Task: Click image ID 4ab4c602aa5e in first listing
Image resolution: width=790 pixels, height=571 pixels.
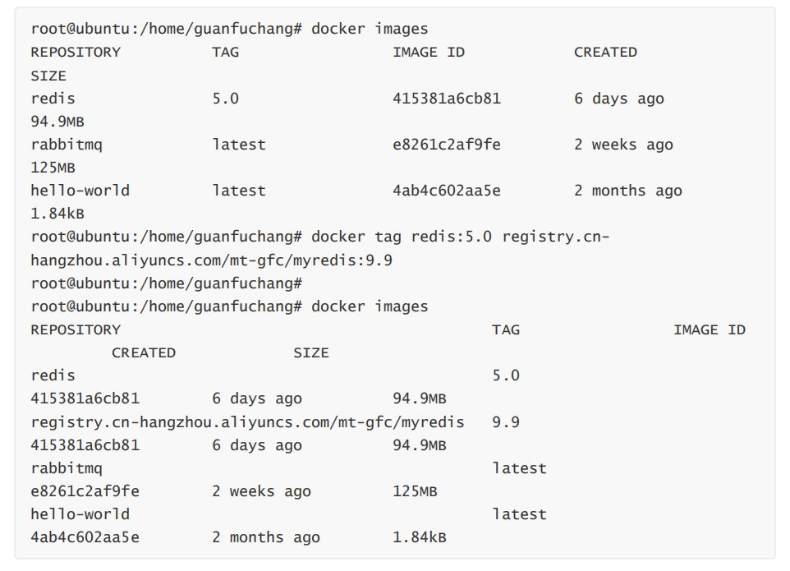Action: (x=446, y=191)
